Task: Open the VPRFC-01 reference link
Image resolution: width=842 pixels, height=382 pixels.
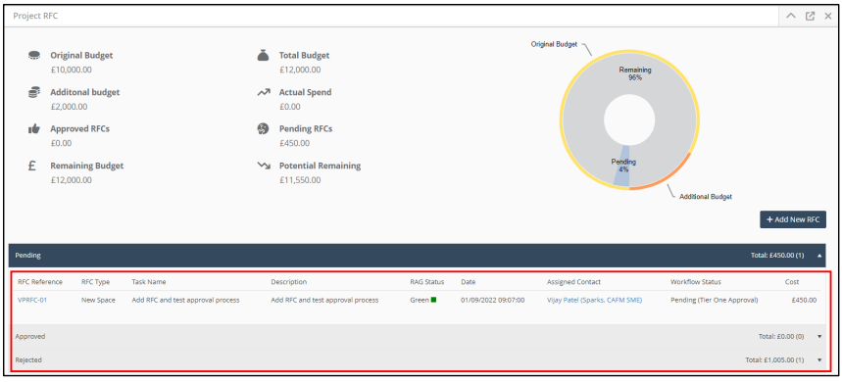Action: (32, 300)
